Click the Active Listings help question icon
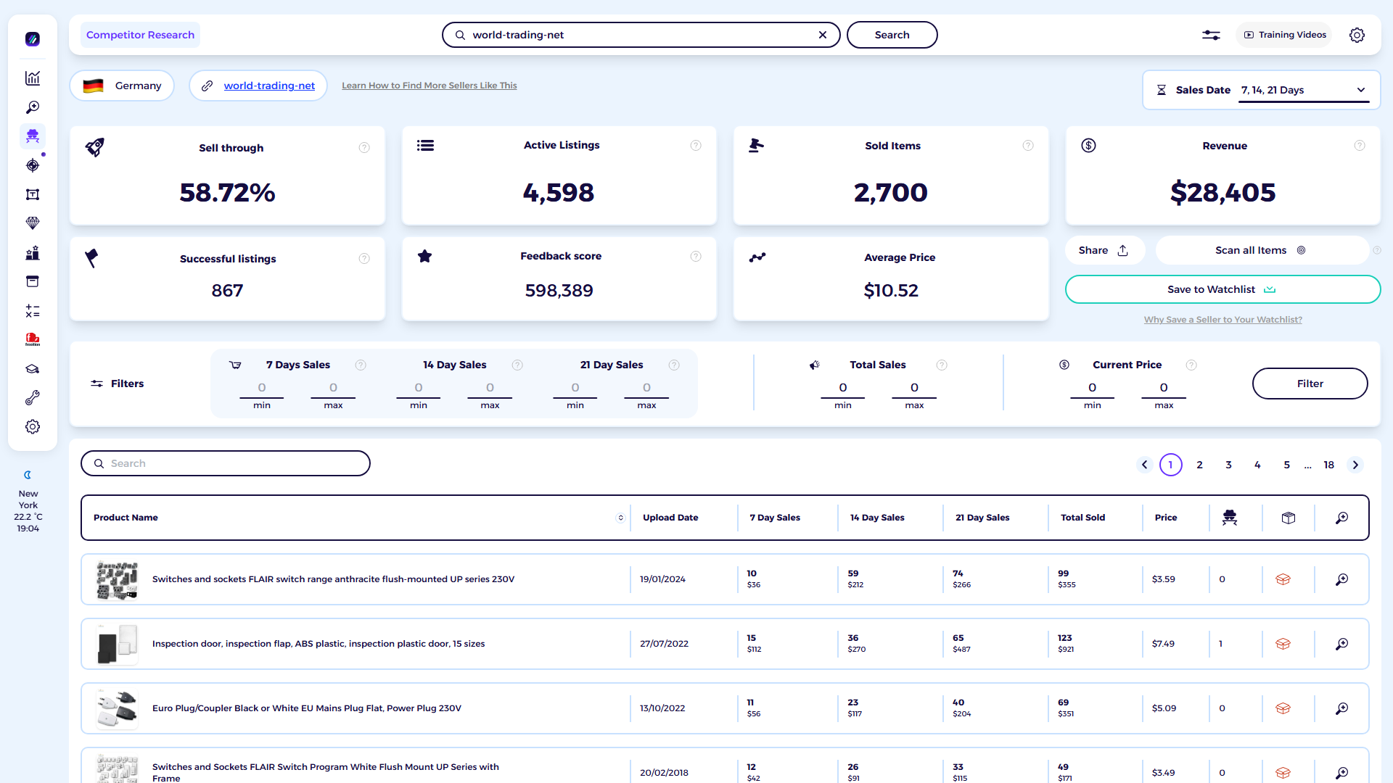This screenshot has height=783, width=1393. (x=696, y=146)
